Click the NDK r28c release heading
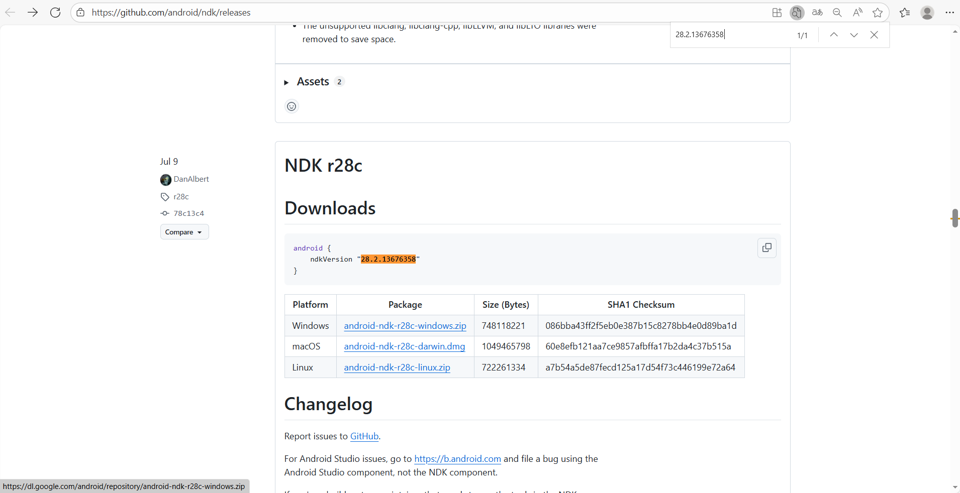The width and height of the screenshot is (960, 493). click(323, 166)
